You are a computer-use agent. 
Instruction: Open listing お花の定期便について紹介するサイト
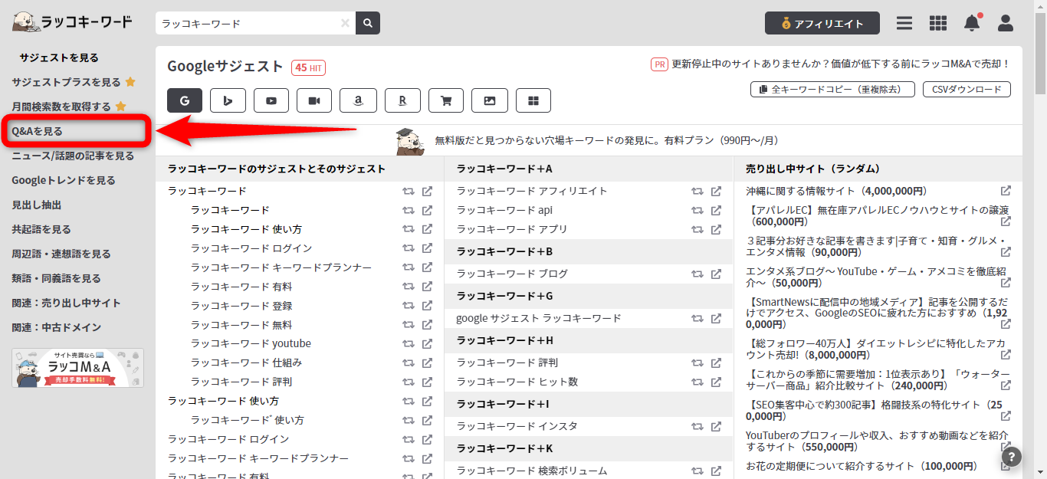point(861,466)
